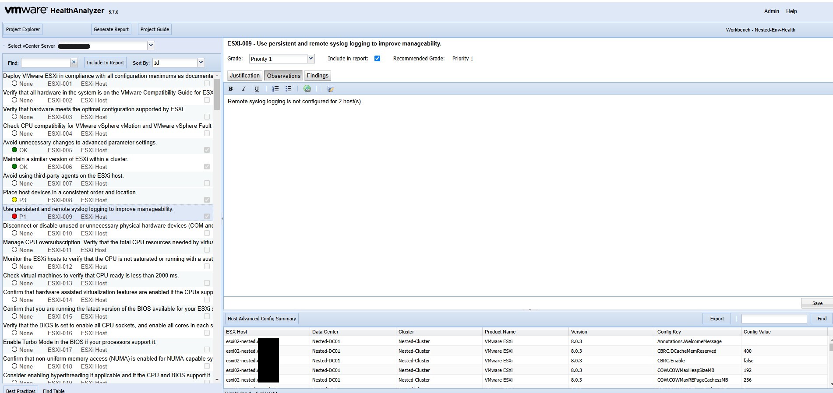
Task: Sort by the Data Center column header
Action: 353,332
